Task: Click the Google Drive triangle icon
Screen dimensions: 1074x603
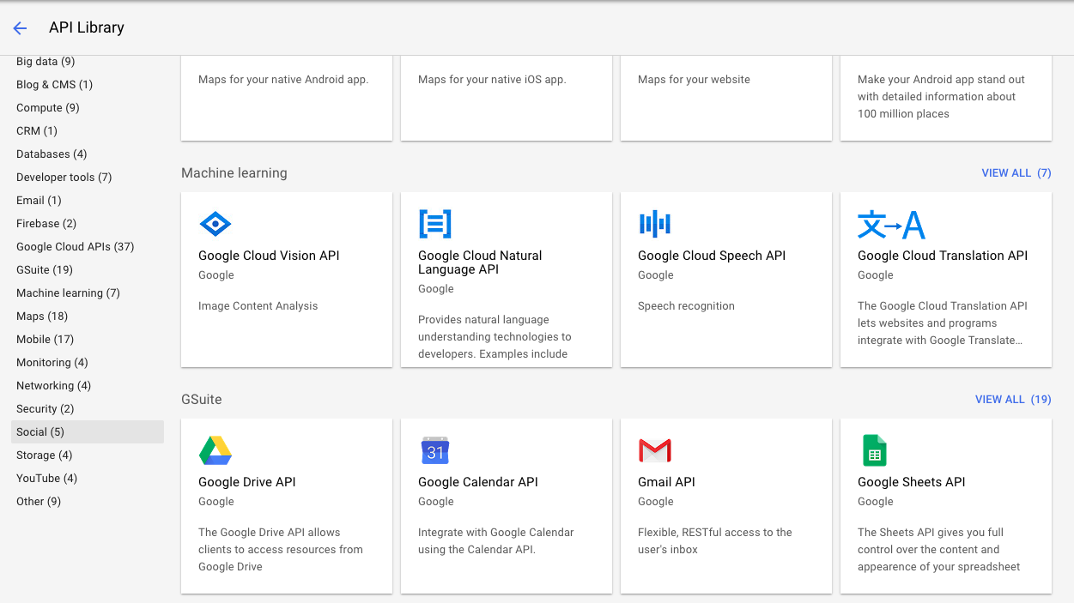Action: pos(215,450)
